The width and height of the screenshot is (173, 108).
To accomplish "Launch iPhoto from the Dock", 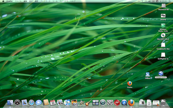I will click(x=74, y=102).
